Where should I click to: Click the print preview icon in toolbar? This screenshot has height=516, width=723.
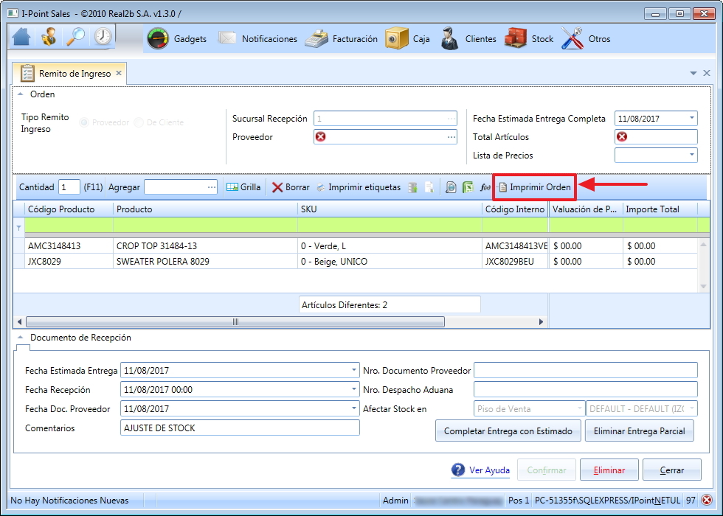point(451,187)
